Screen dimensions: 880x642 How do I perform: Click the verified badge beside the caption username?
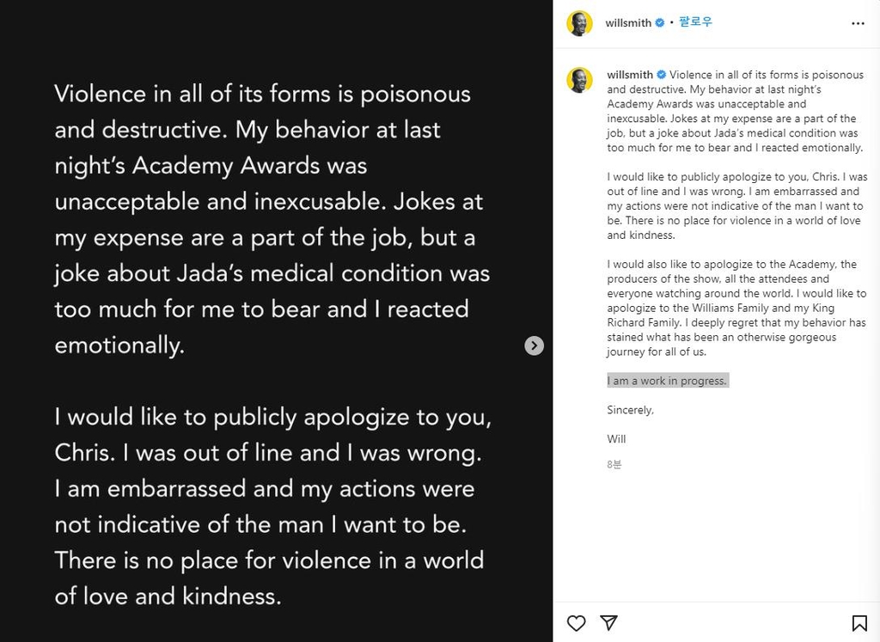click(x=660, y=75)
